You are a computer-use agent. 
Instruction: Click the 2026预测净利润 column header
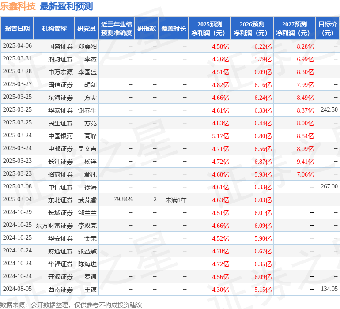(x=252, y=28)
